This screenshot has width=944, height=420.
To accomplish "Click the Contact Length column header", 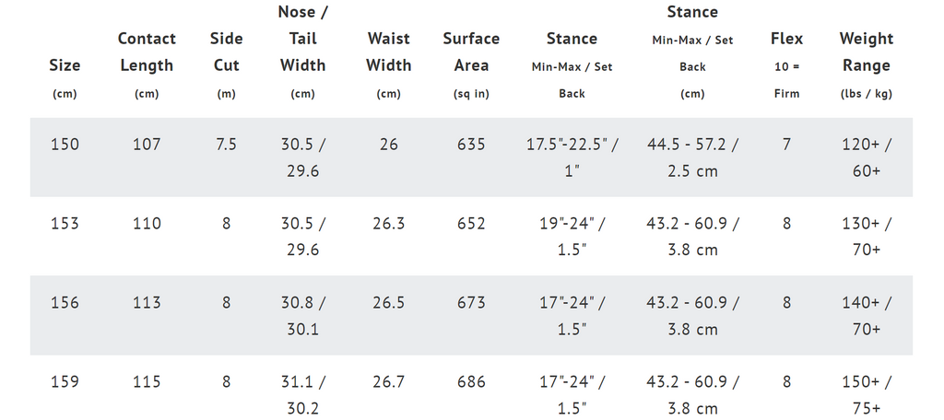I will click(x=147, y=64).
